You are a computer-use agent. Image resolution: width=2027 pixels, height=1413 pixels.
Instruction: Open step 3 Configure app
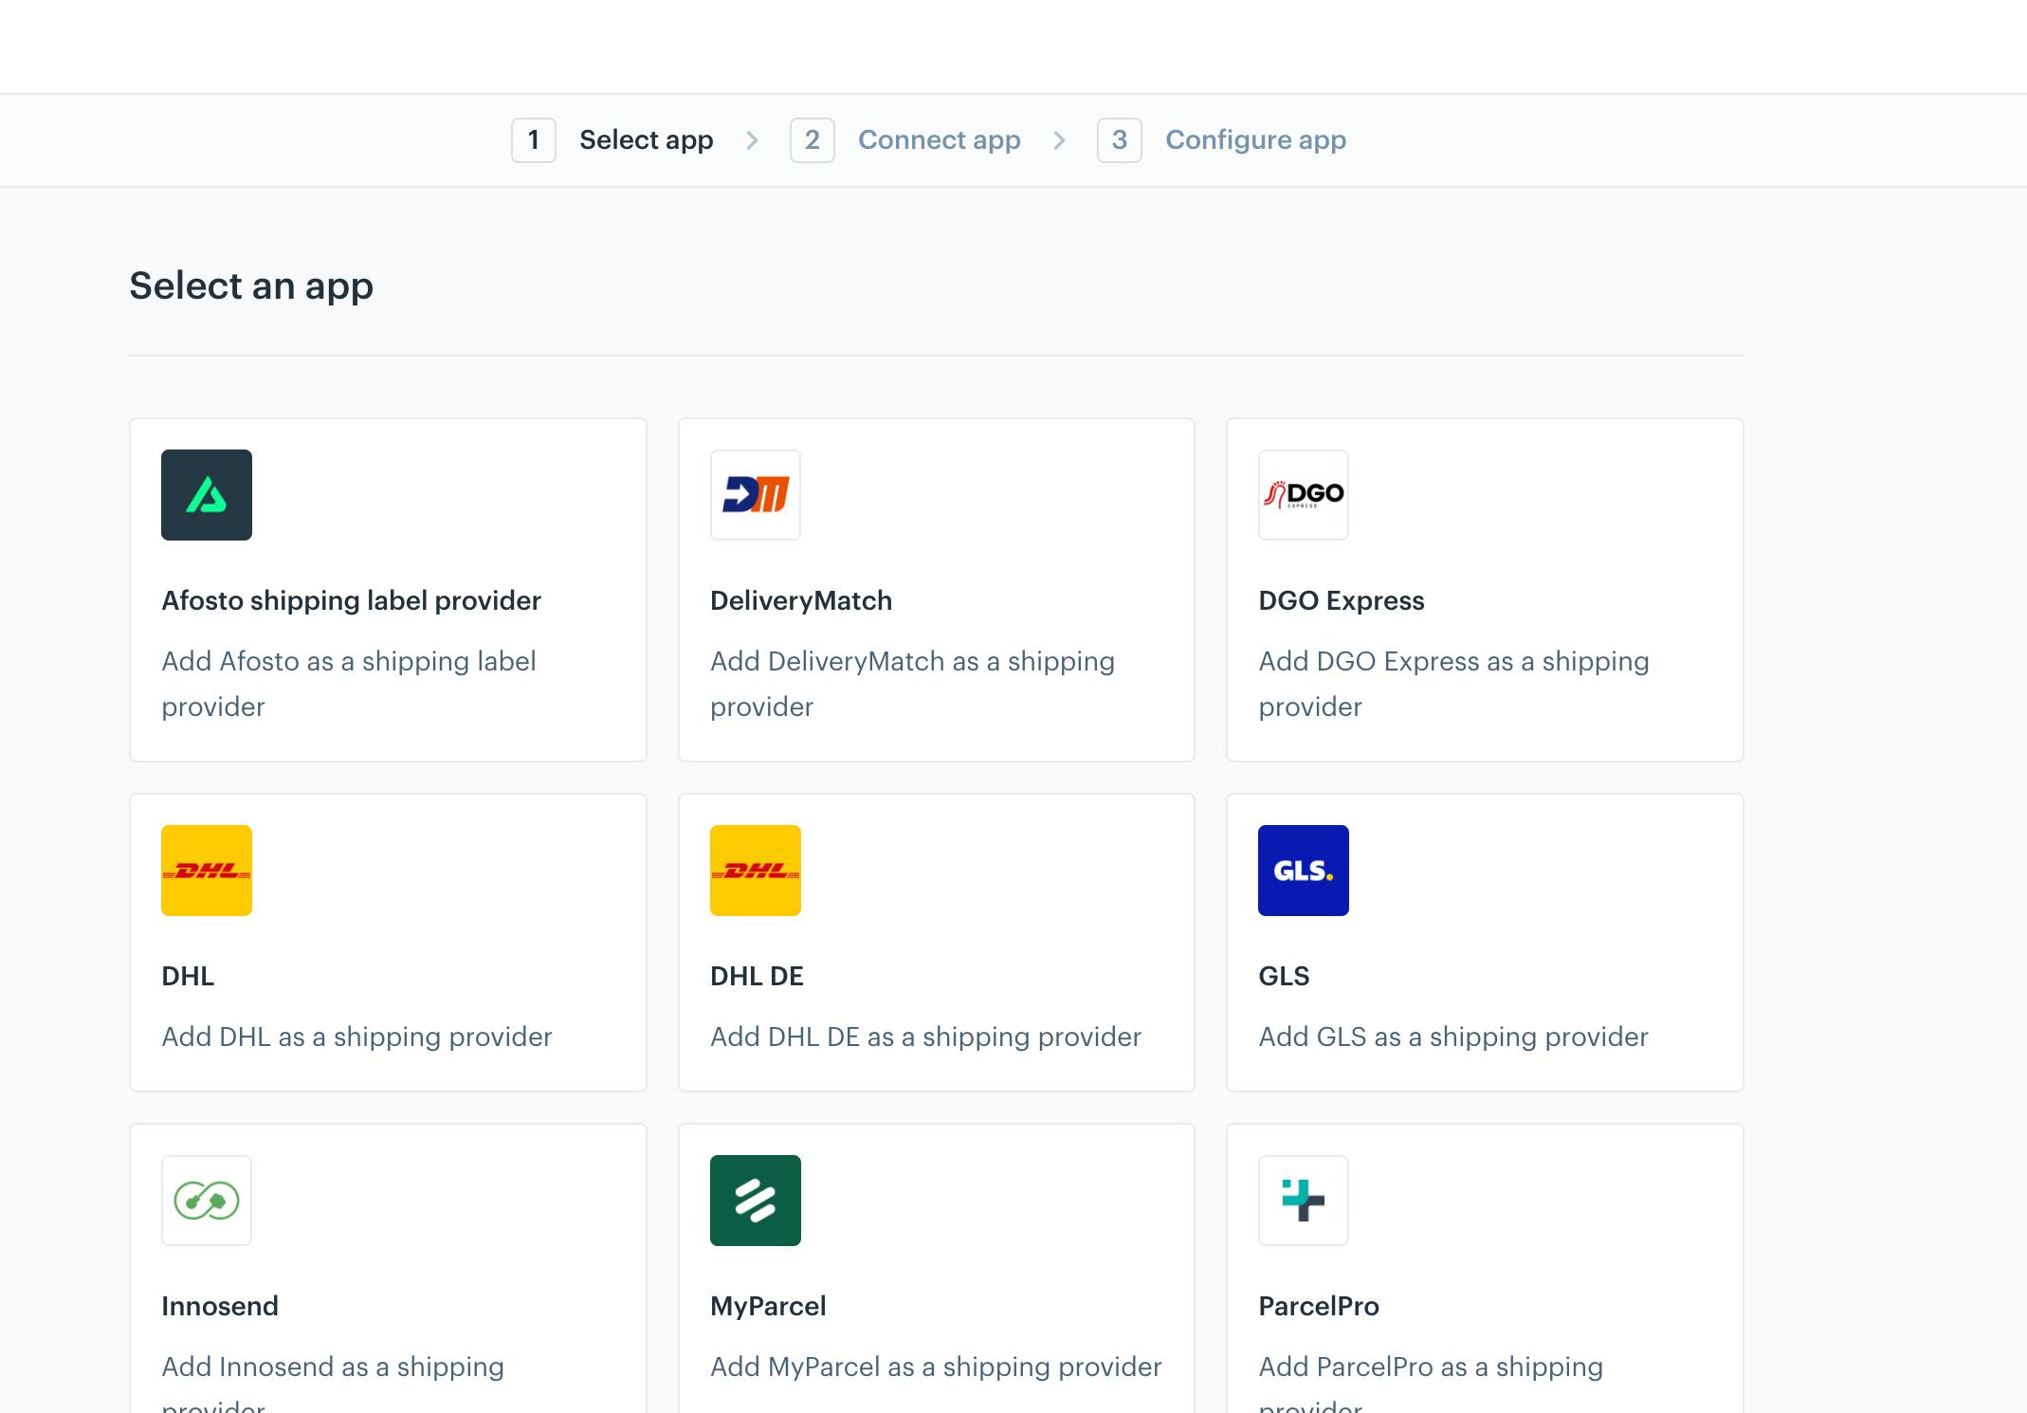(x=1222, y=140)
